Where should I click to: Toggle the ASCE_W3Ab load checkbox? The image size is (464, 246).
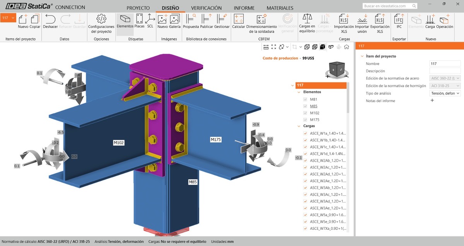[x=305, y=188]
